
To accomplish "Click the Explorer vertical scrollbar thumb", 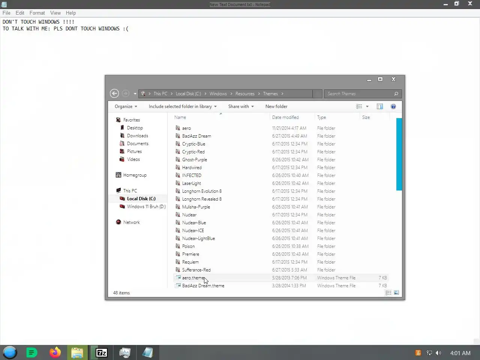I will [399, 154].
